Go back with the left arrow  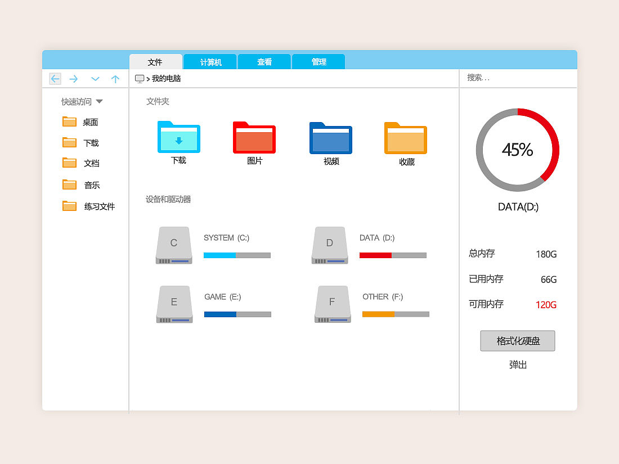(x=55, y=79)
